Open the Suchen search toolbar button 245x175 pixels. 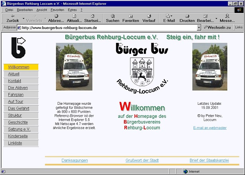(112, 18)
